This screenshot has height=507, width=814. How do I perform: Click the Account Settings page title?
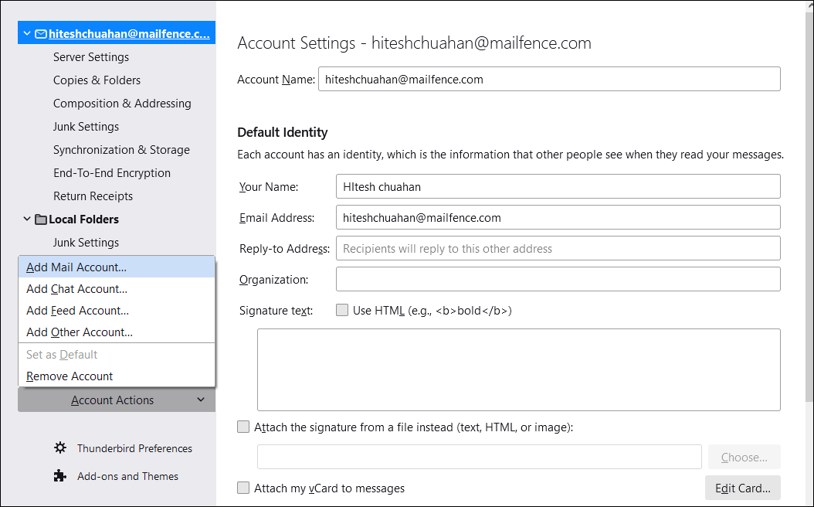(414, 43)
